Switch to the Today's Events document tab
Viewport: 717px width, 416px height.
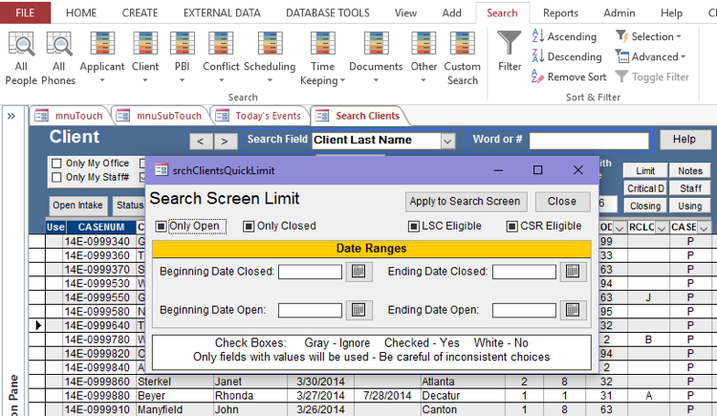pos(260,116)
